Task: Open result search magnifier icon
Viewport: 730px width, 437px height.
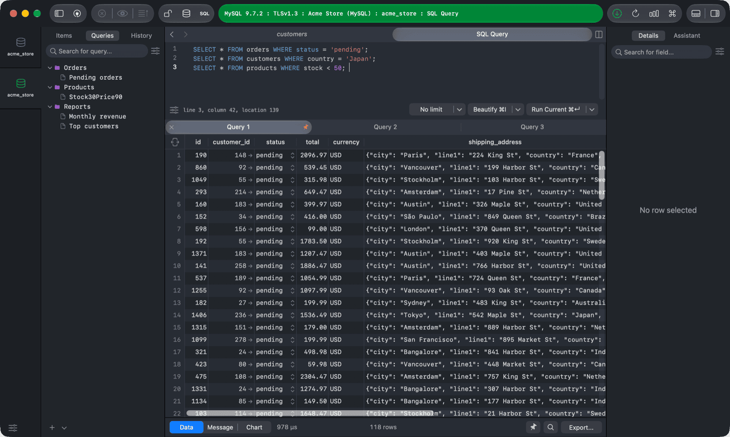Action: pyautogui.click(x=551, y=427)
